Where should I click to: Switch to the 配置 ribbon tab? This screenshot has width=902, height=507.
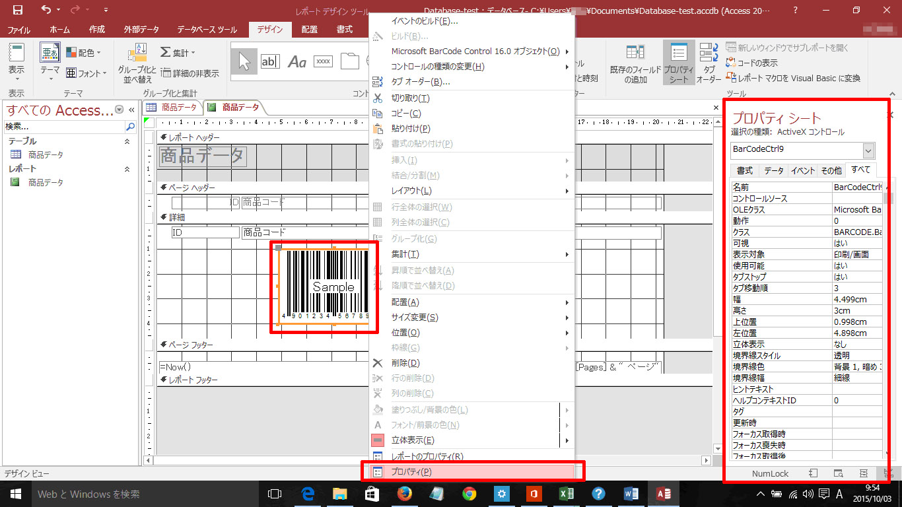point(309,30)
